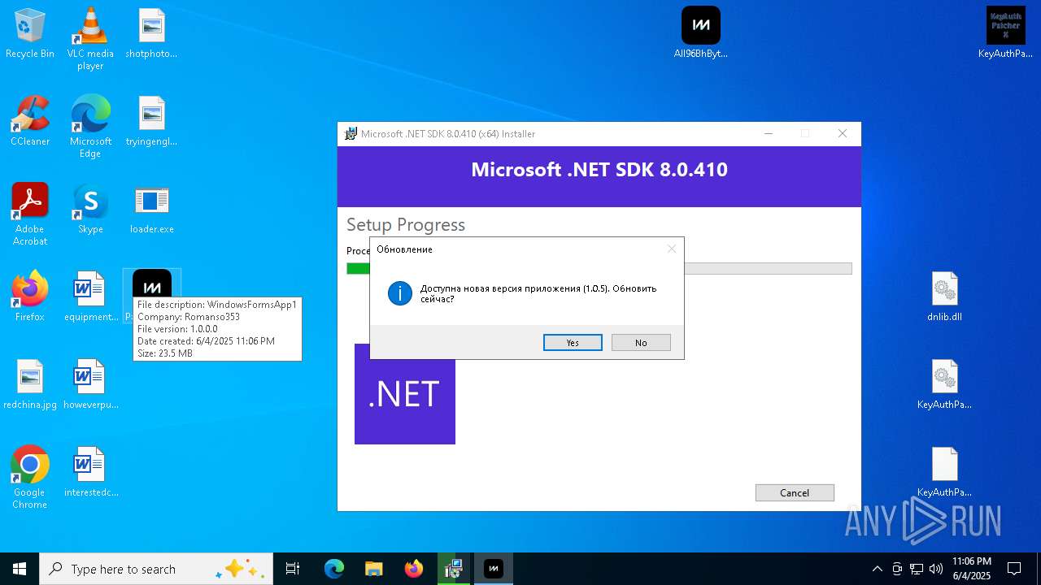Open the Recycle Bin desktop icon

point(30,34)
